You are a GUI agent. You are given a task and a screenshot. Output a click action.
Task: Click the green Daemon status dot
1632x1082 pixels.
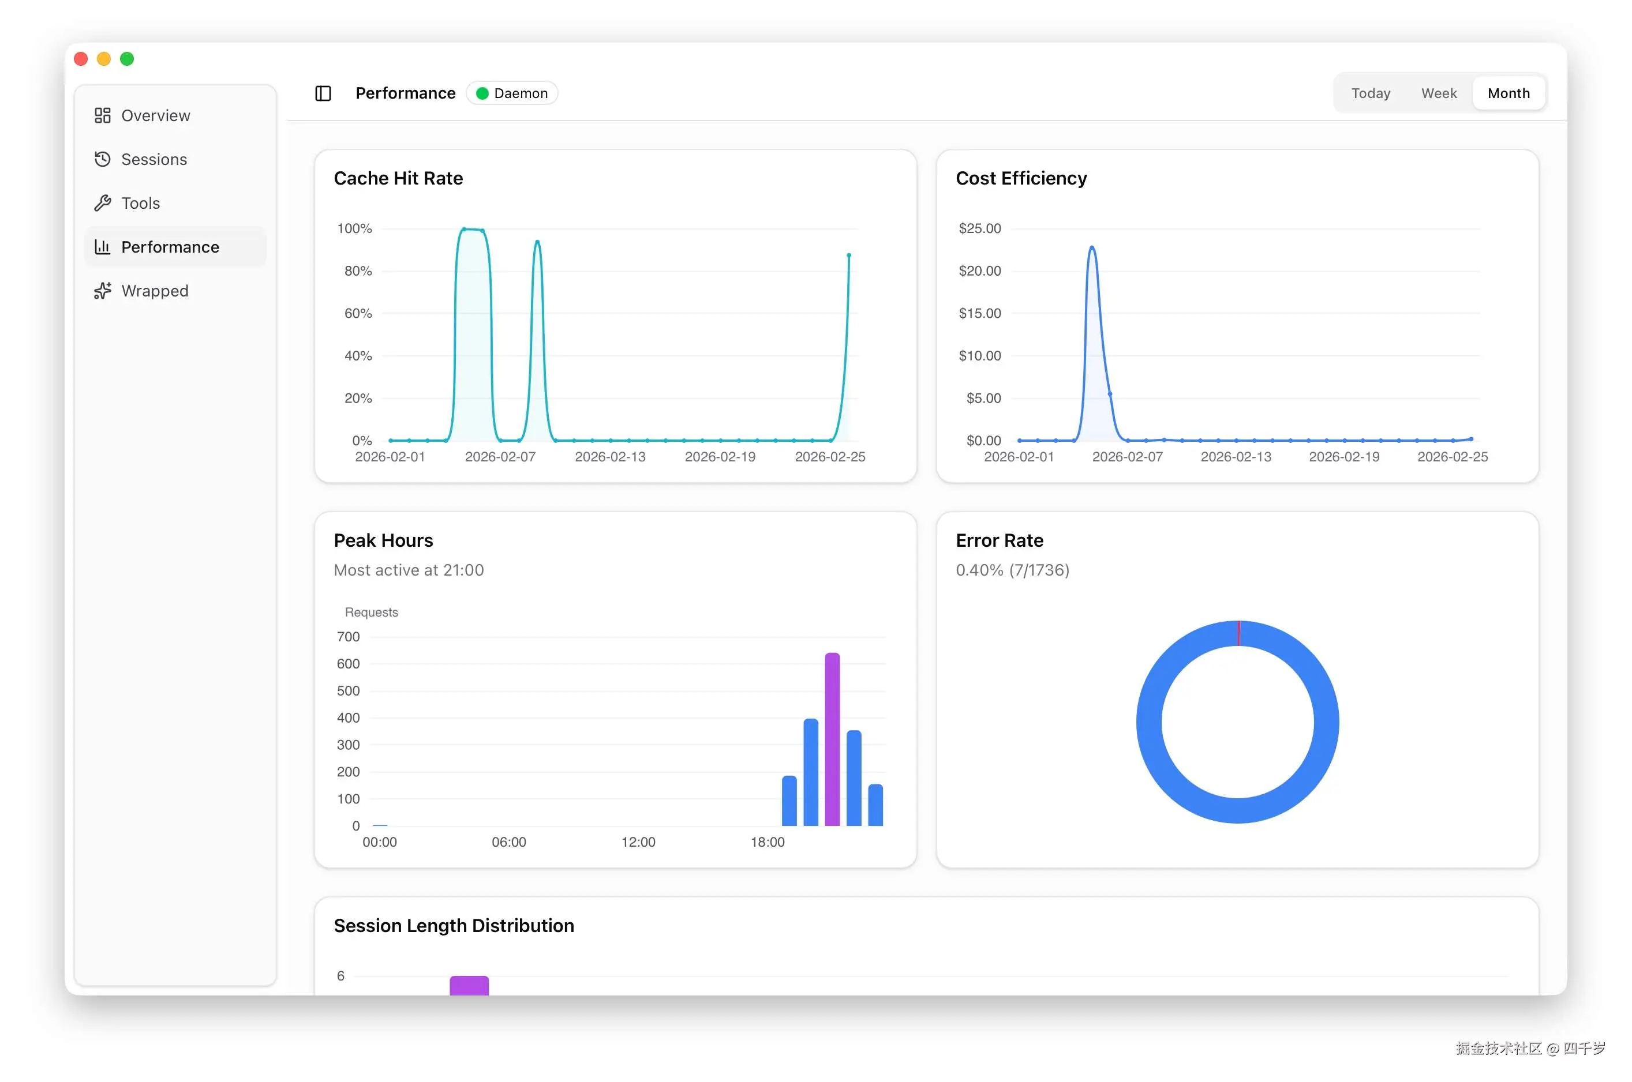pos(482,93)
